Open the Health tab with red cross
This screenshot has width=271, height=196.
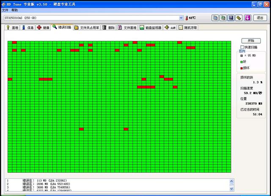43,28
